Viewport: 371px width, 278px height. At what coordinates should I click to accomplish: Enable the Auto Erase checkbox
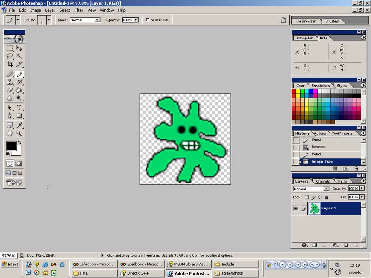pyautogui.click(x=147, y=19)
